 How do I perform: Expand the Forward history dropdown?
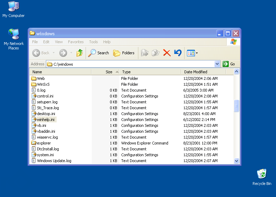pos(71,53)
